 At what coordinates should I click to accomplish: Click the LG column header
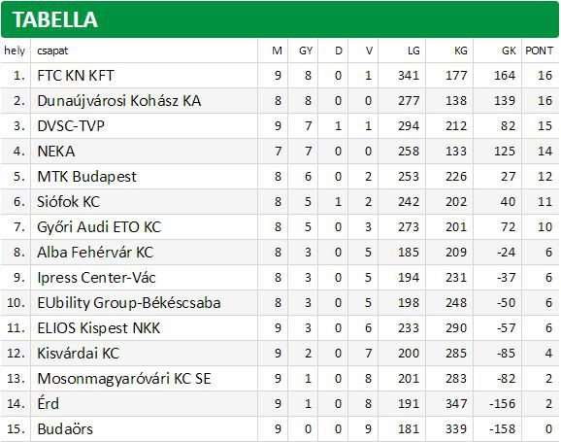413,51
